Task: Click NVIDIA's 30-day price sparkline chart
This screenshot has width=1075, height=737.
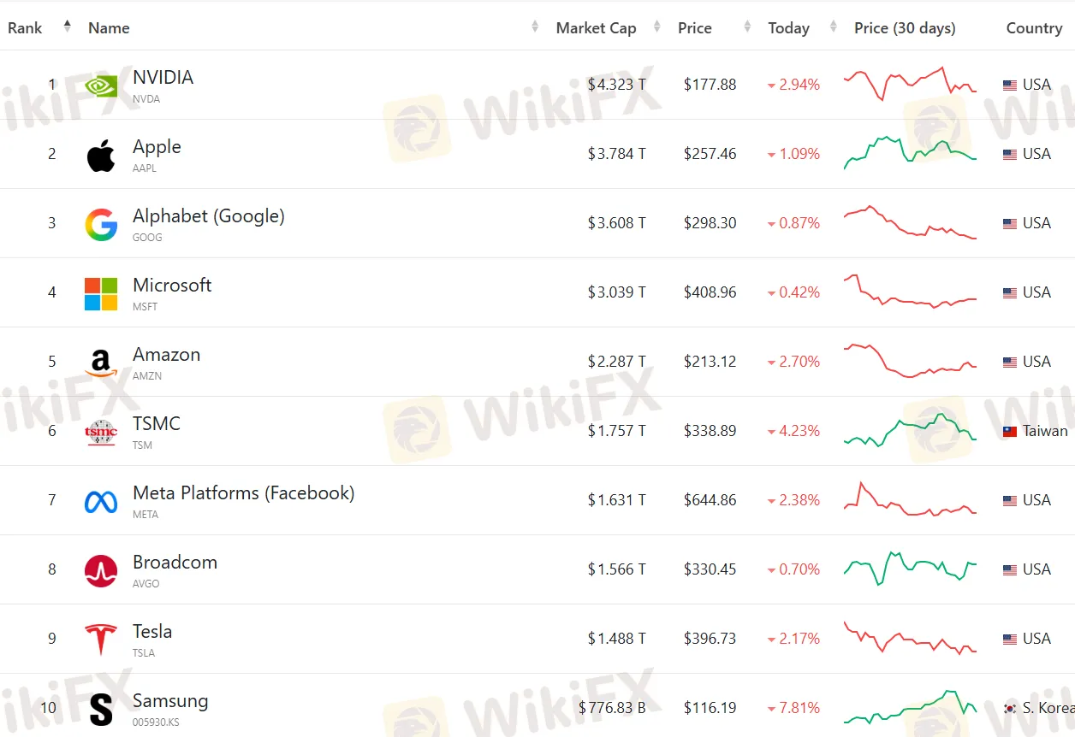Action: click(x=909, y=84)
